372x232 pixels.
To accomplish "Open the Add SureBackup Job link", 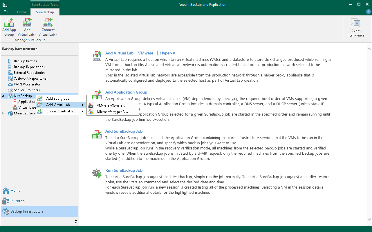I will coord(124,131).
